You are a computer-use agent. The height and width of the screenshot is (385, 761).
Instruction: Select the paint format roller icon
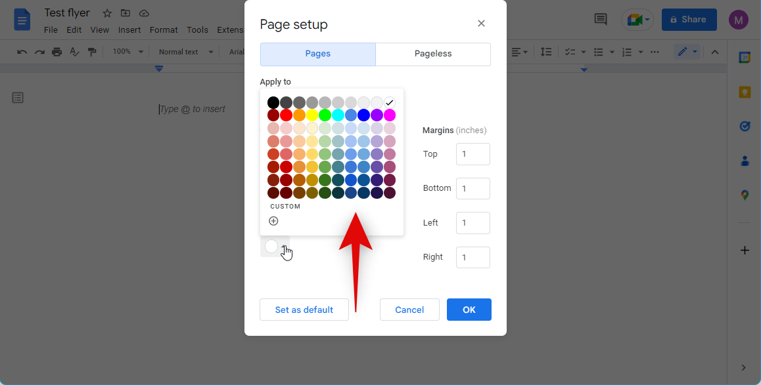pos(92,52)
